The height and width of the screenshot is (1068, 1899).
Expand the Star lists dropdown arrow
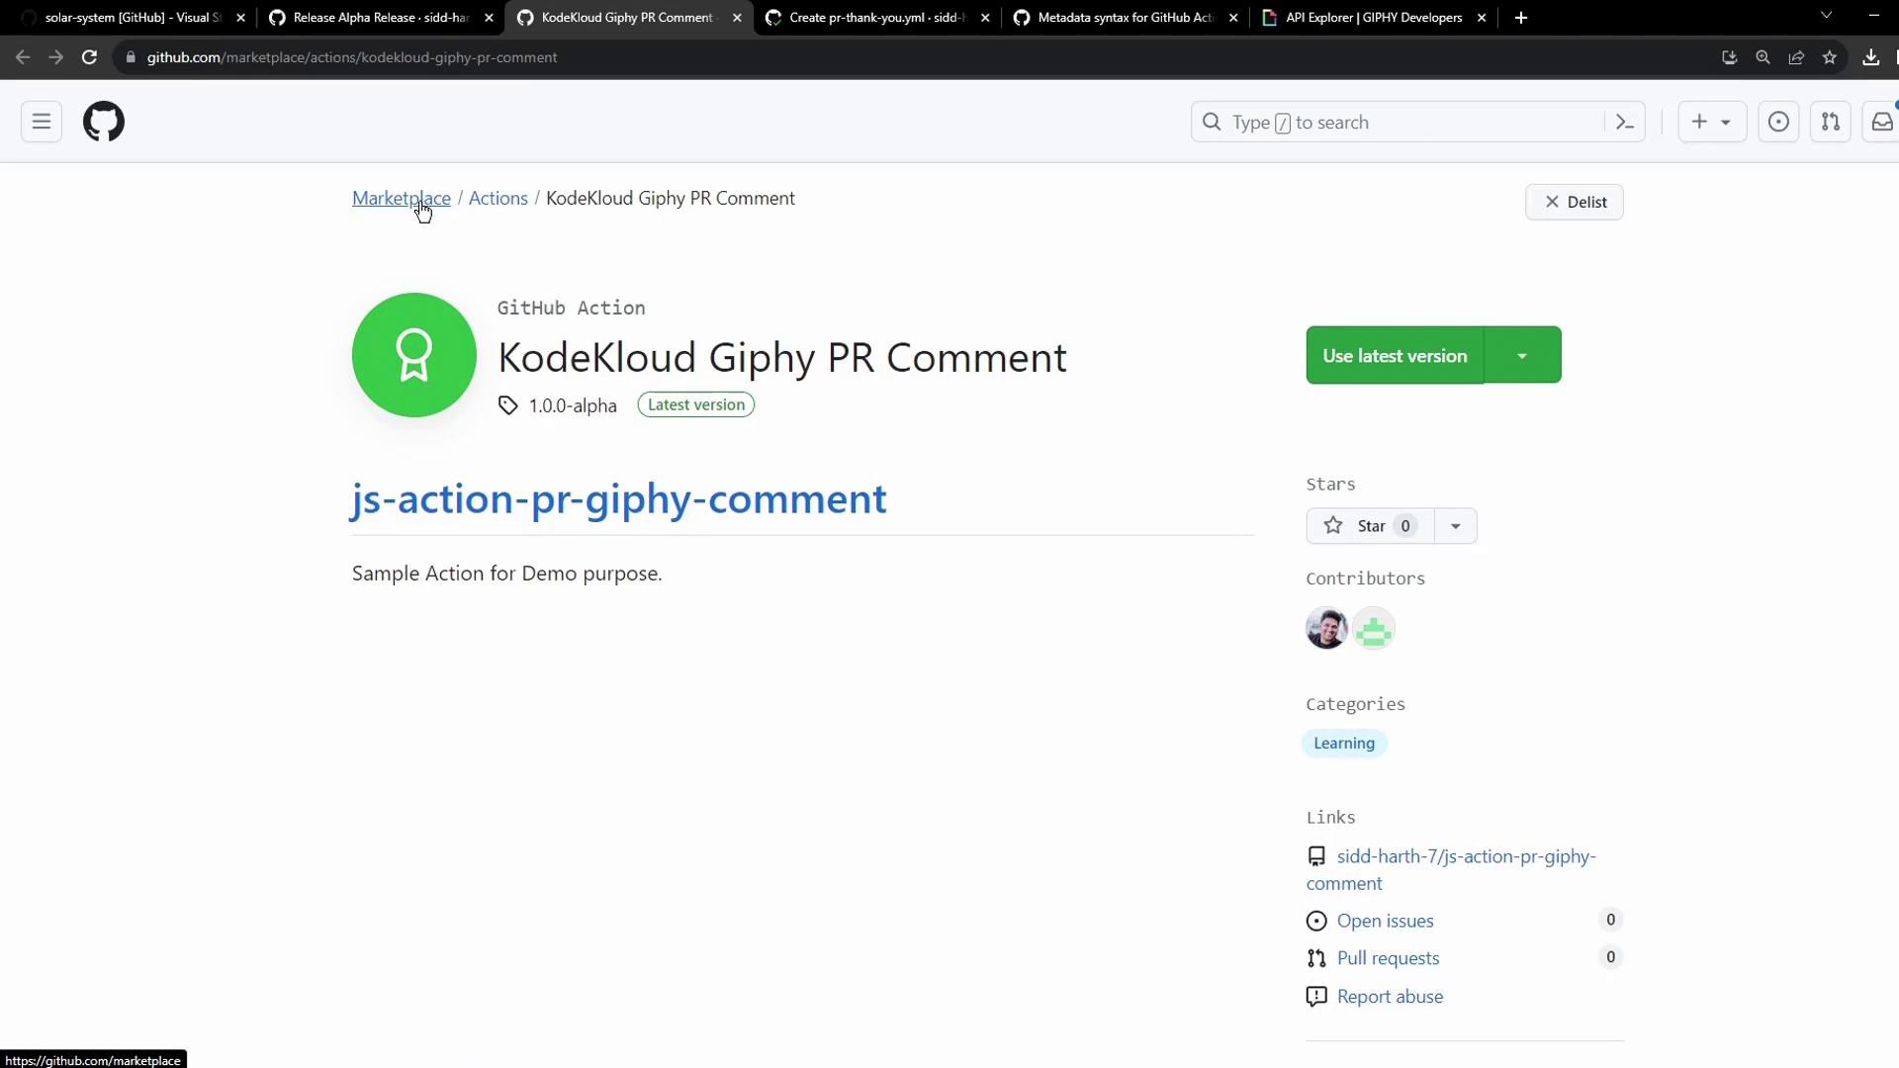click(1455, 526)
